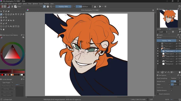
Task: Click the Open Project button
Action: pos(6,82)
